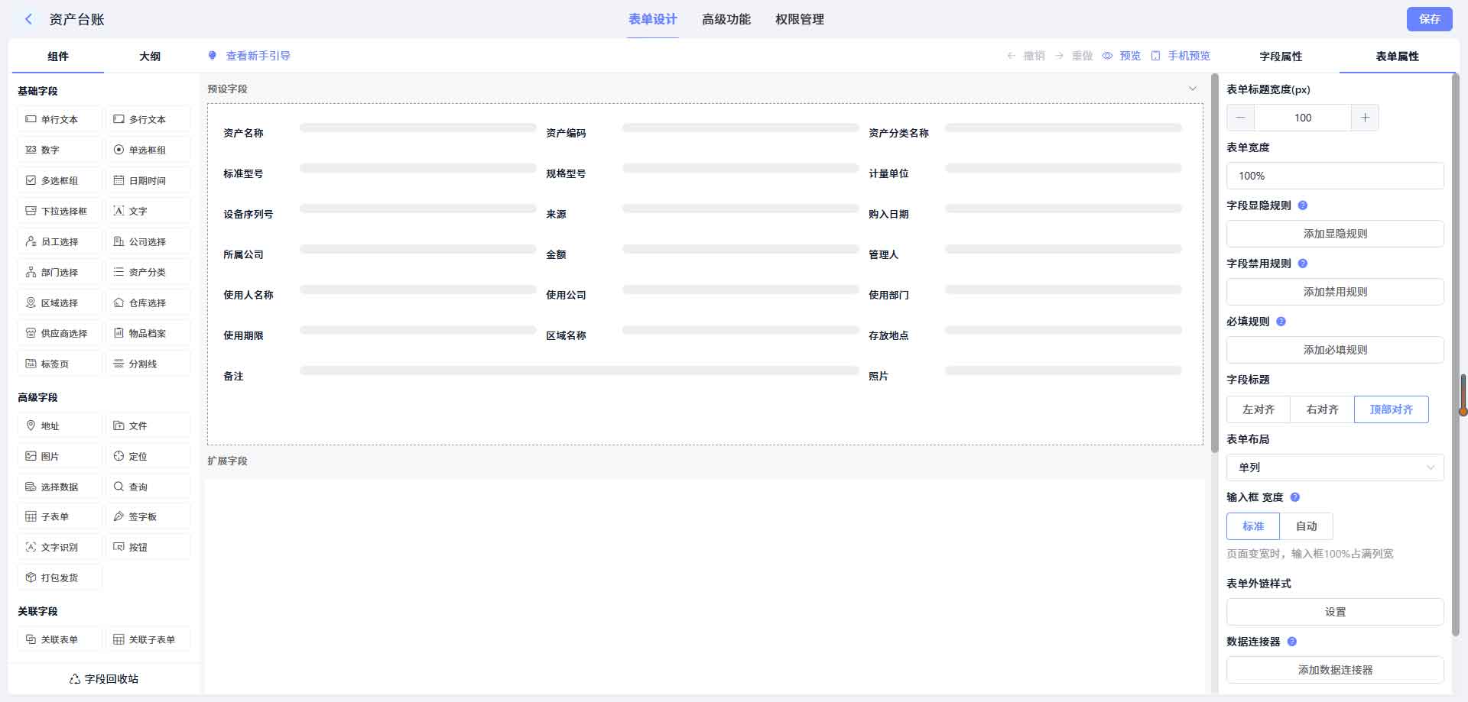Open the 字段回收站
Screen dimensions: 1468x702
(x=104, y=678)
